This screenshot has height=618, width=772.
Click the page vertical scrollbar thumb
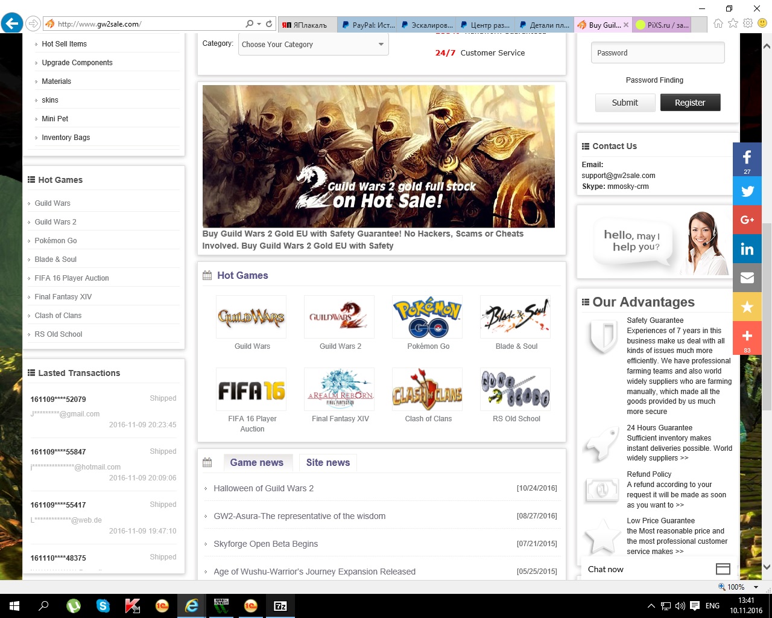coord(767,317)
